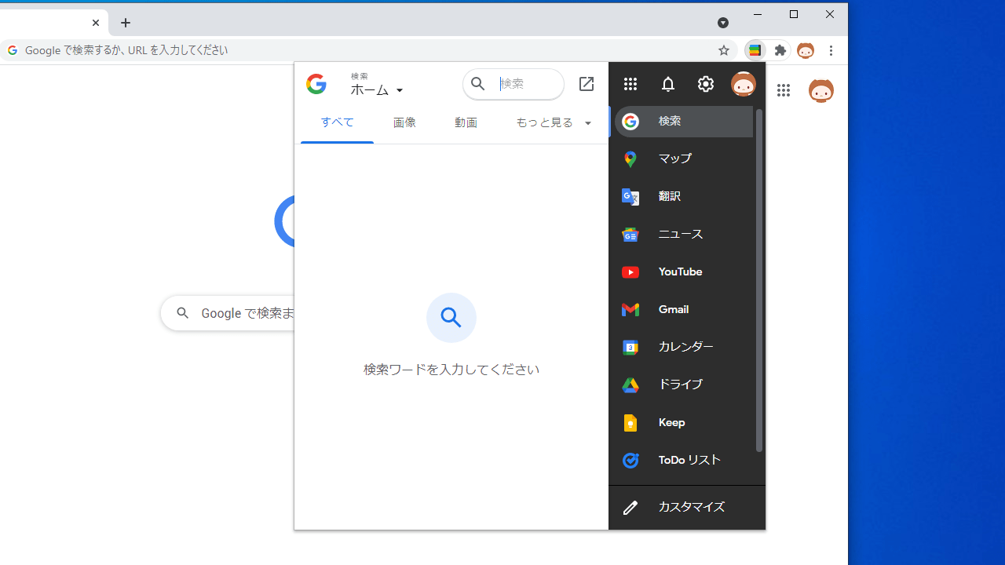Open ToDo リスト from app list
Image resolution: width=1005 pixels, height=565 pixels.
684,460
